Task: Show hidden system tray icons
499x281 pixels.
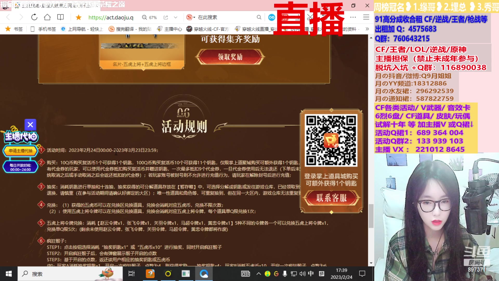Action: [x=259, y=274]
